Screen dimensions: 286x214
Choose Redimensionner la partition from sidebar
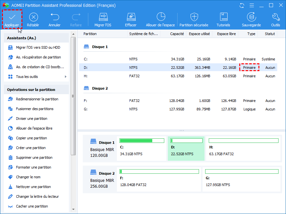(37, 99)
